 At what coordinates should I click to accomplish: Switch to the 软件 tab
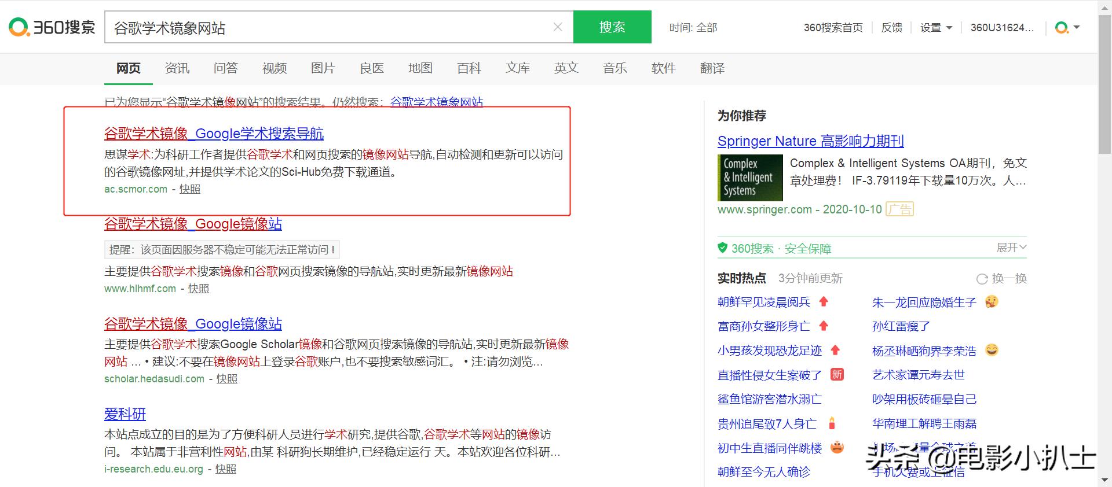pyautogui.click(x=664, y=68)
